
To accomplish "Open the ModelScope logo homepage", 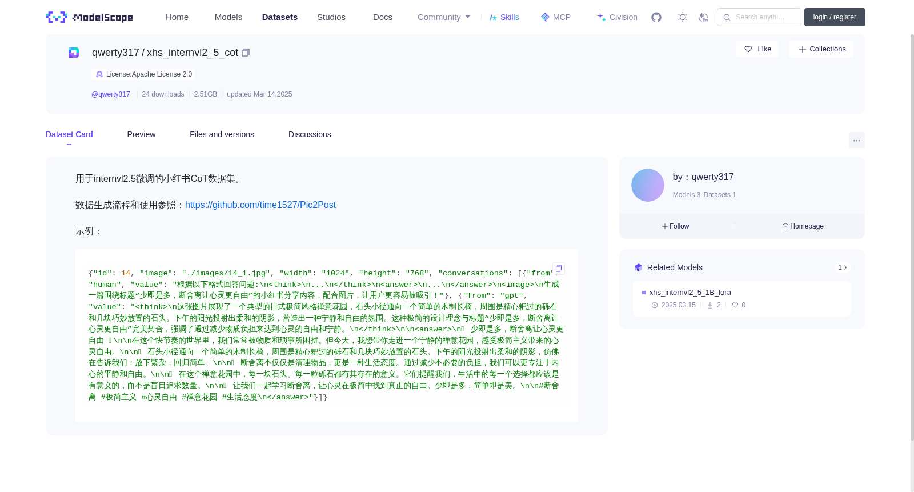I will (x=89, y=17).
